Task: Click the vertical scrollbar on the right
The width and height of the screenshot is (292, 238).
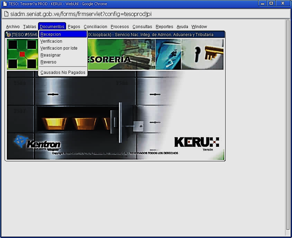Action: click(x=288, y=125)
